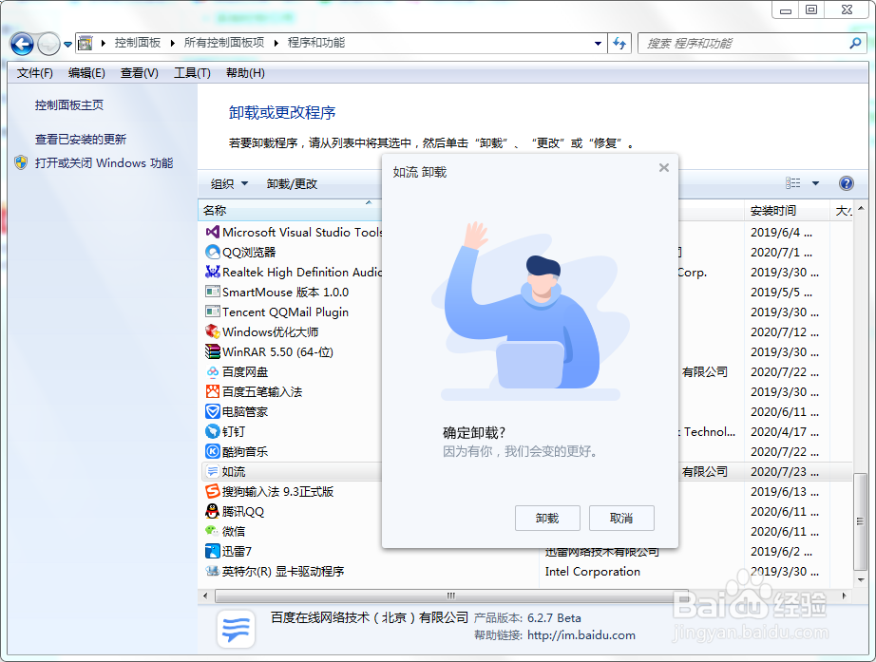Open 打开或关闭 Windows 功能 link
Screen dimensions: 876x662
tap(104, 163)
